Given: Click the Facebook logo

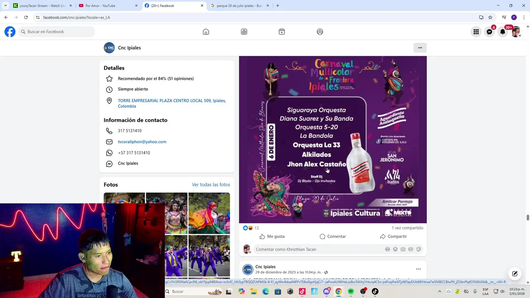Looking at the screenshot, I should tap(10, 32).
